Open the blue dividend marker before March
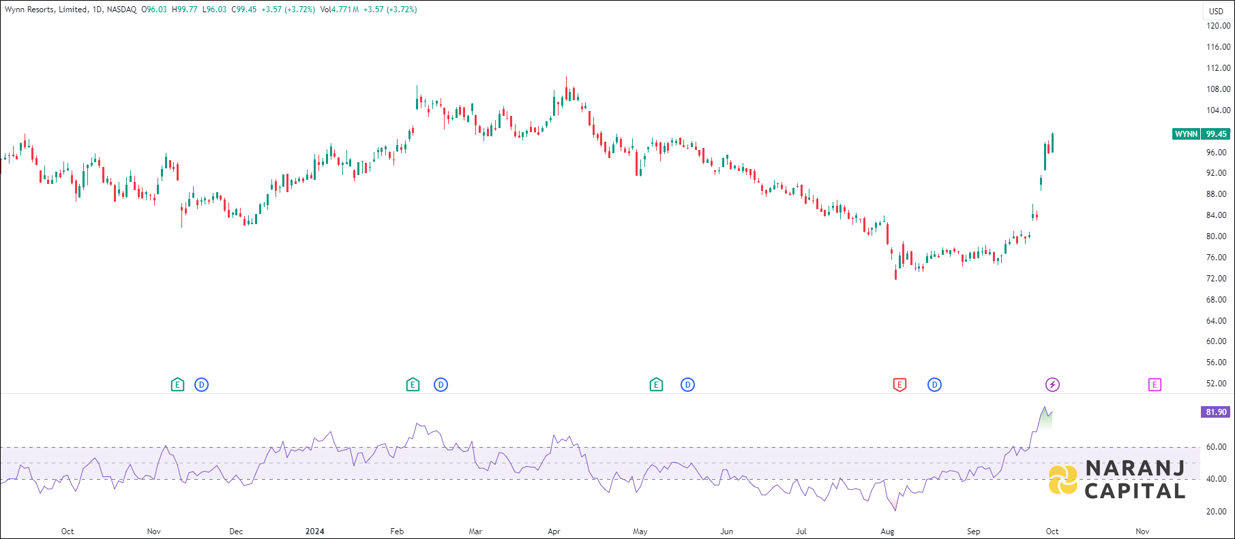 pyautogui.click(x=441, y=385)
